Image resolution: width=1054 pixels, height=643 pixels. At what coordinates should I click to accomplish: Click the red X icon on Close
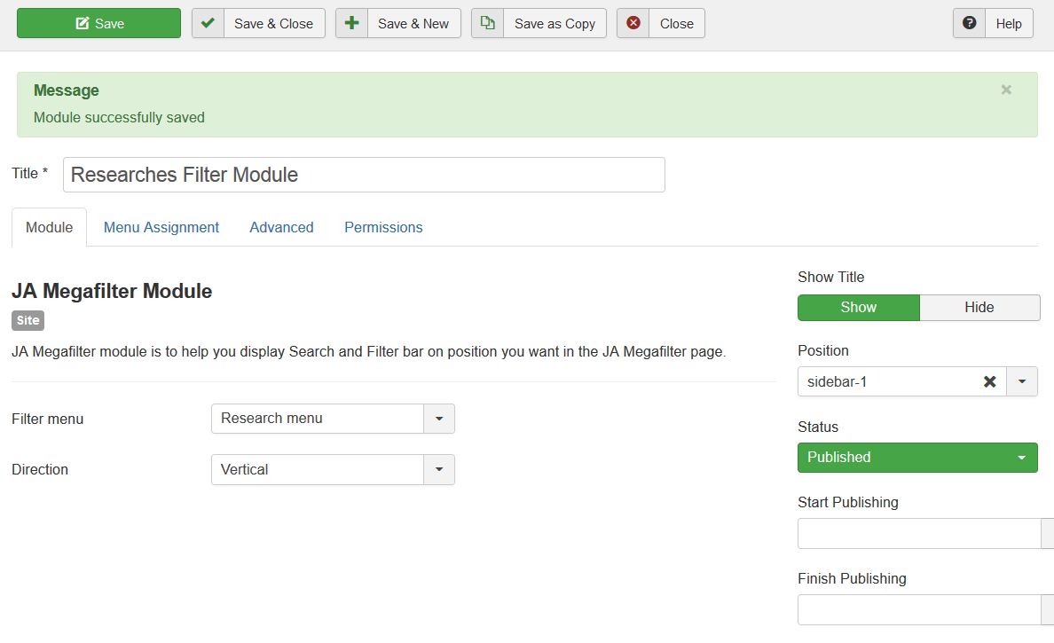633,24
